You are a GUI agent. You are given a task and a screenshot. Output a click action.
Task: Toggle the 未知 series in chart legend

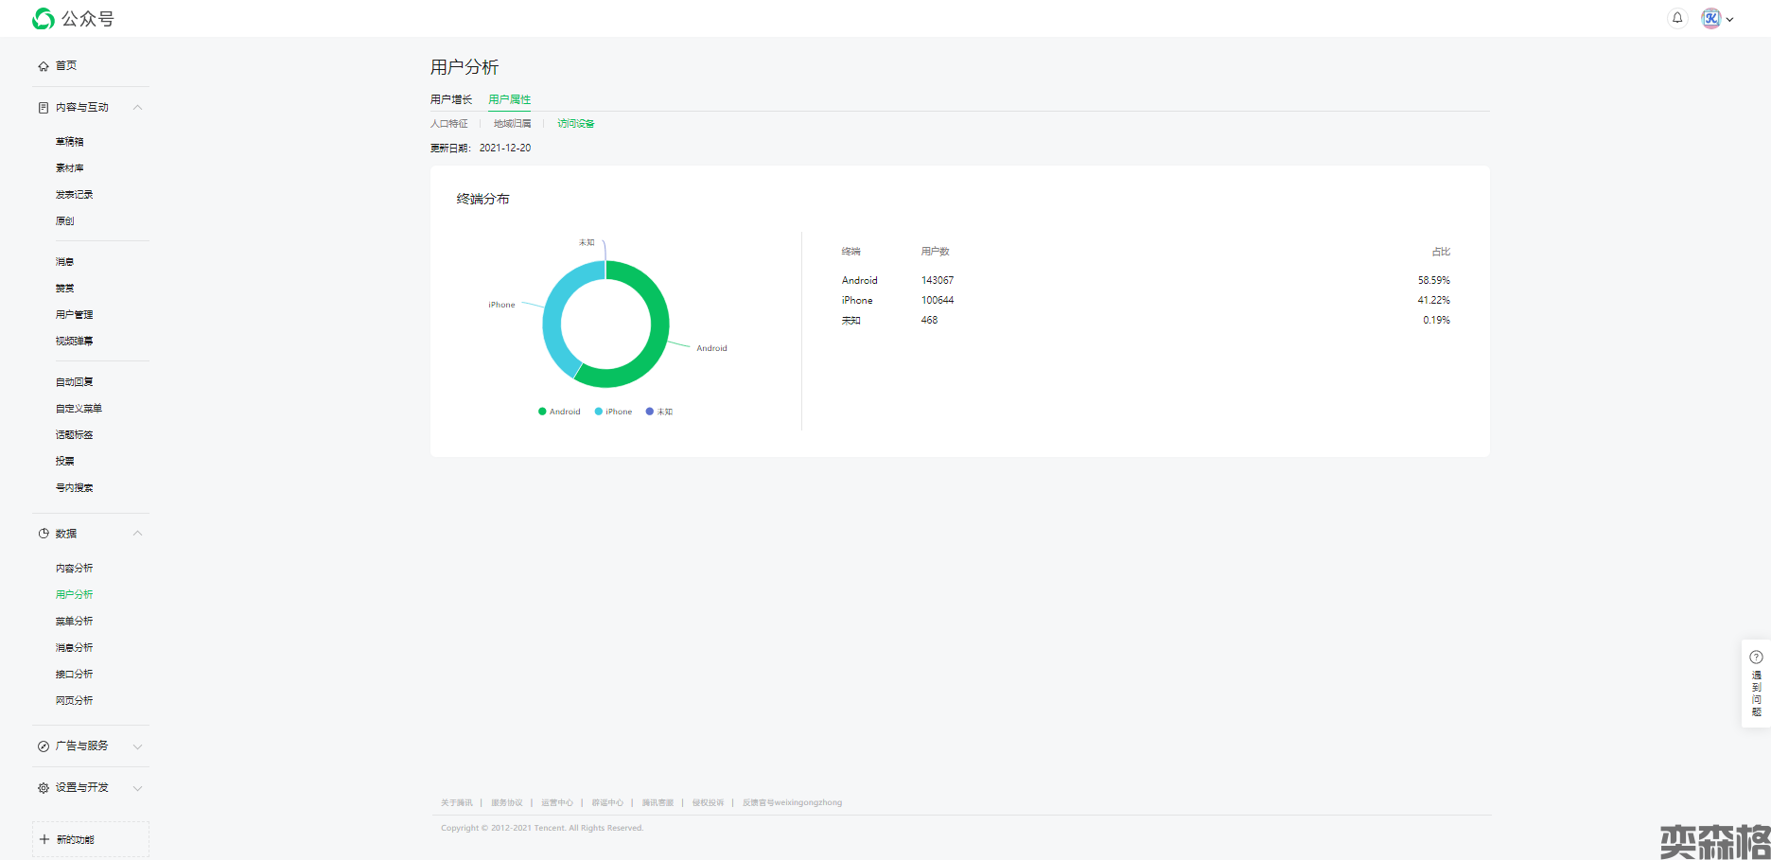point(659,412)
